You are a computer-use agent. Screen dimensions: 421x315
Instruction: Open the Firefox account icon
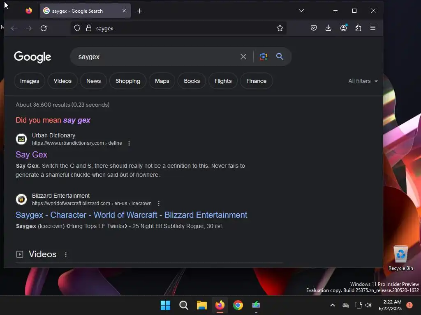pos(343,28)
